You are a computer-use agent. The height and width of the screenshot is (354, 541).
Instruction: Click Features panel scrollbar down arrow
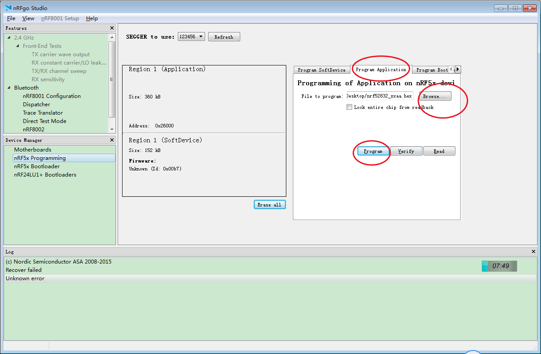coord(112,130)
